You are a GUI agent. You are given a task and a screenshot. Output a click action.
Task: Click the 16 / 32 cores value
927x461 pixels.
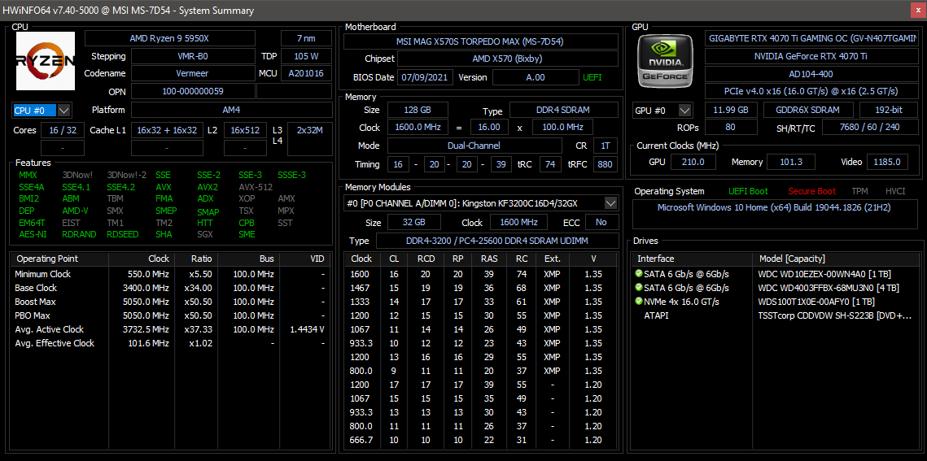click(x=62, y=130)
